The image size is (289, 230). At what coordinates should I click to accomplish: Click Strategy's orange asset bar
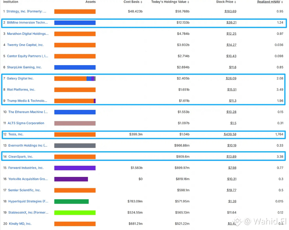(x=75, y=11)
